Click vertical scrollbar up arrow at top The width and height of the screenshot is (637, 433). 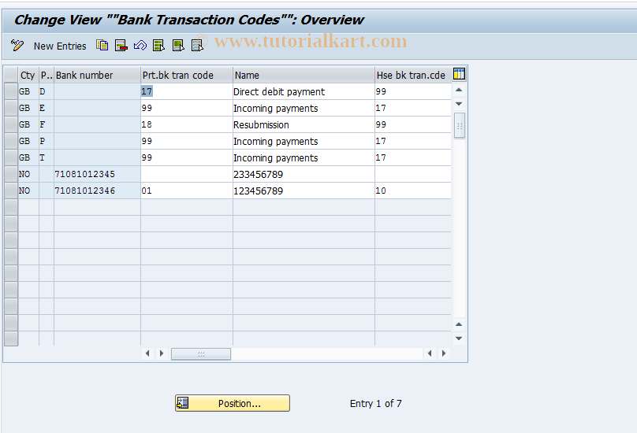[459, 90]
